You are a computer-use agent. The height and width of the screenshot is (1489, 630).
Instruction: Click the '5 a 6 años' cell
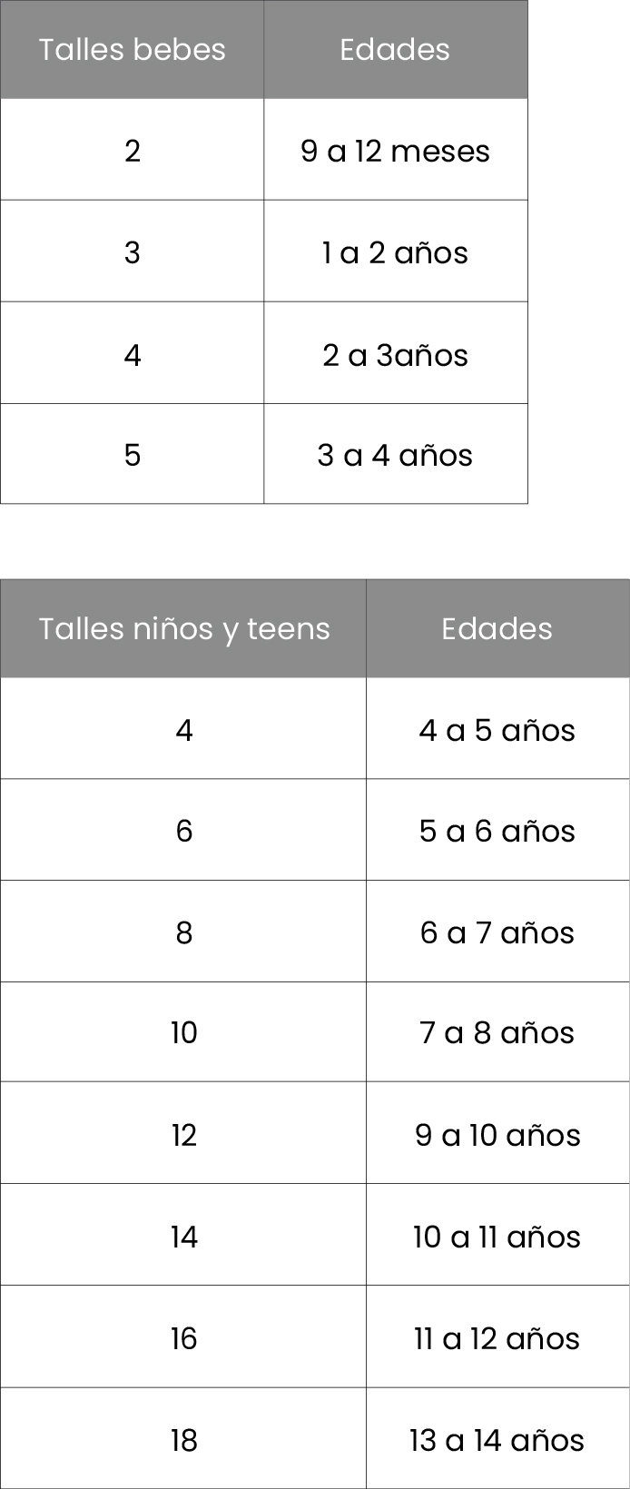497,830
